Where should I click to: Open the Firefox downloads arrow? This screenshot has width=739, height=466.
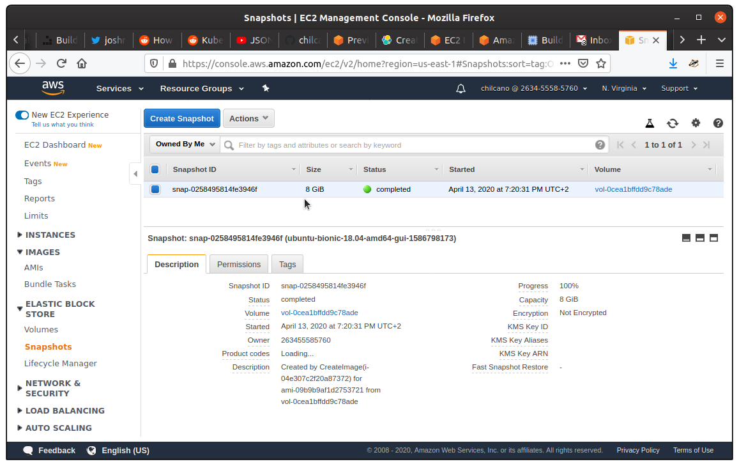pyautogui.click(x=673, y=64)
